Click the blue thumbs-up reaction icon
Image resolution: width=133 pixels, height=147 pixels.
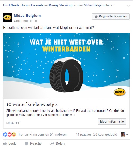coord(5,135)
